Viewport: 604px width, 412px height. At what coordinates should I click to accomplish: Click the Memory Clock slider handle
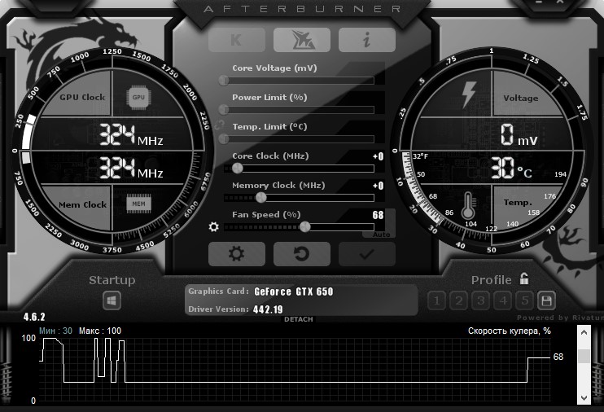[x=260, y=197]
